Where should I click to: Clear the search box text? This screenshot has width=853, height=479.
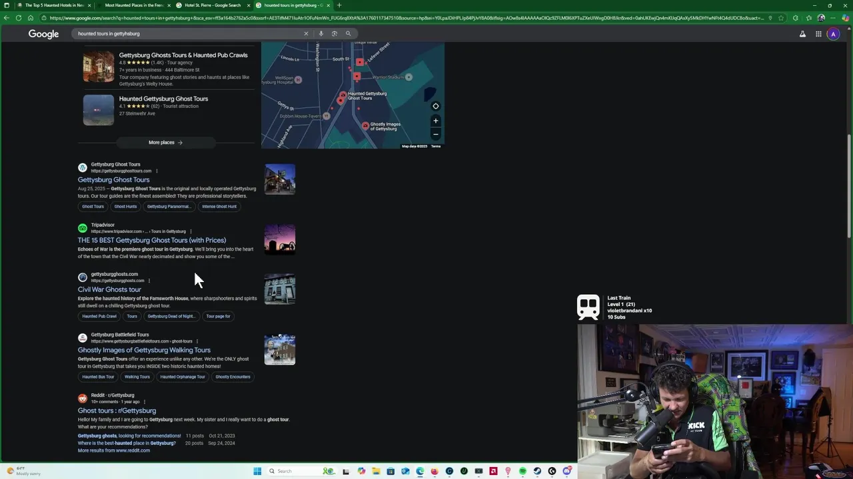pos(306,33)
